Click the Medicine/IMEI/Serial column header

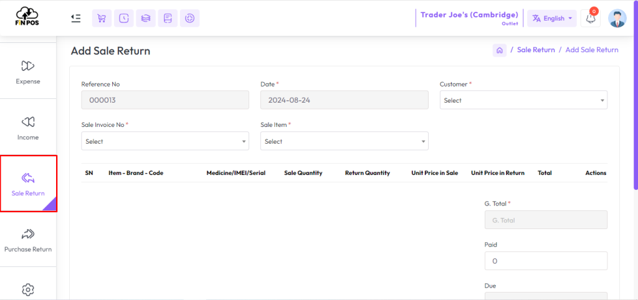coord(236,173)
